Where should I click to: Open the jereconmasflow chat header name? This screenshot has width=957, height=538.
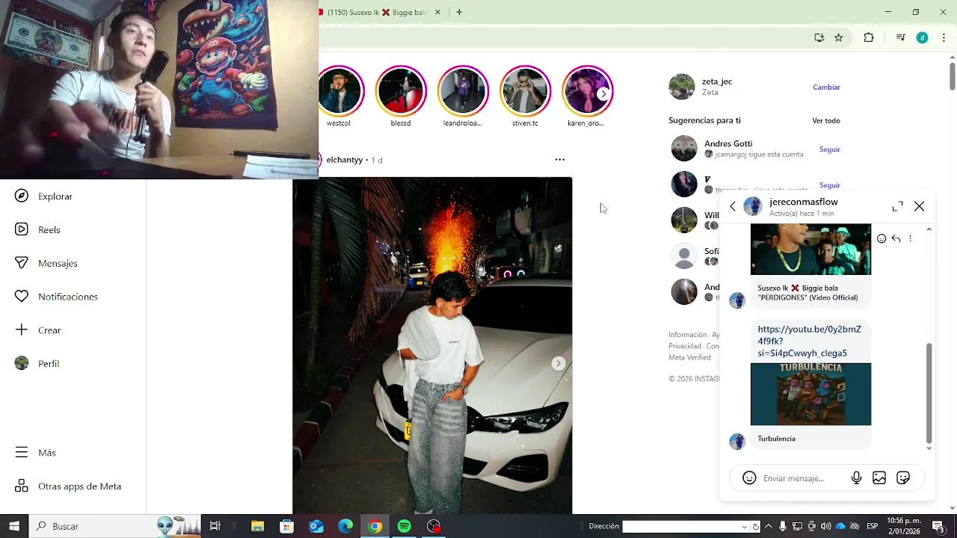click(x=804, y=202)
